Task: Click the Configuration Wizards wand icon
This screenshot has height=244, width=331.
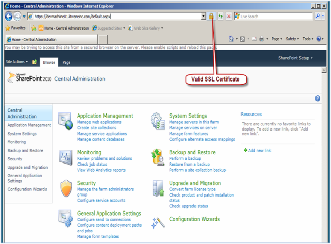Action: pyautogui.click(x=158, y=223)
